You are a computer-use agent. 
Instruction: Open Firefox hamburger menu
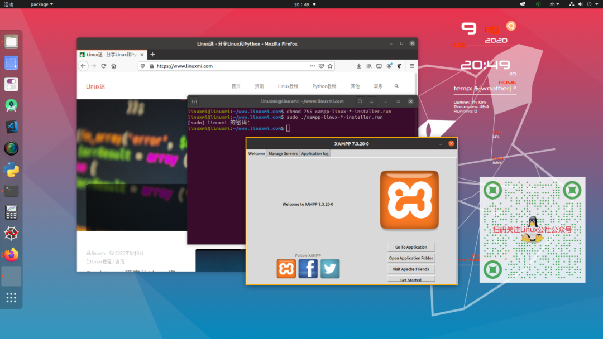point(412,66)
